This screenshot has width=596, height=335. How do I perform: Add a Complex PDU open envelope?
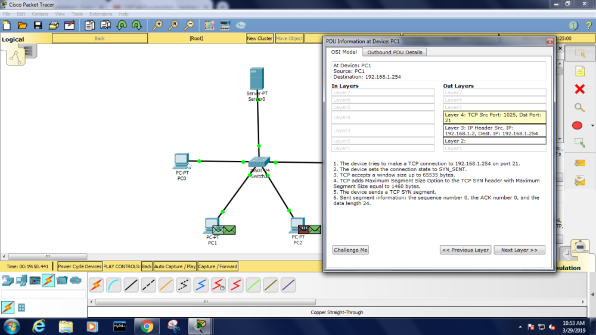[579, 180]
